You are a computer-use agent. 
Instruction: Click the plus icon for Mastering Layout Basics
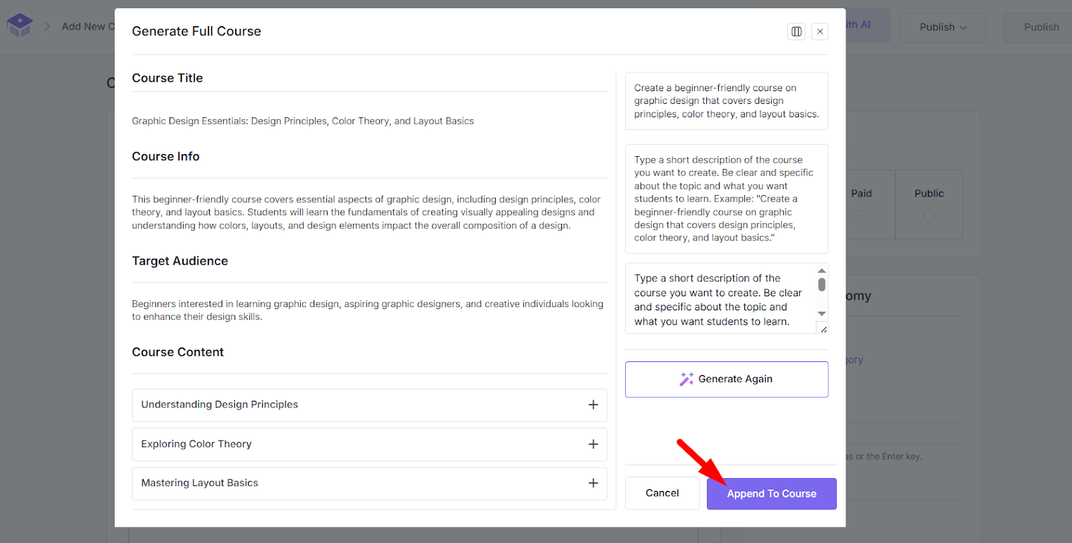tap(593, 483)
